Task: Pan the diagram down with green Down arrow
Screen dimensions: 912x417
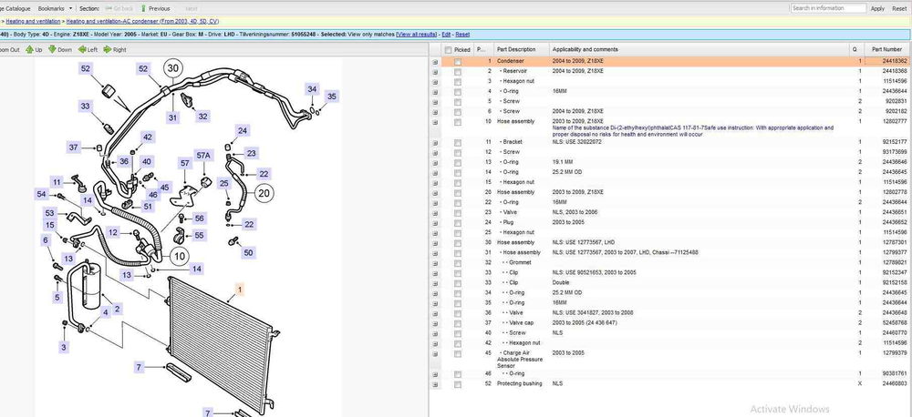Action: 59,49
